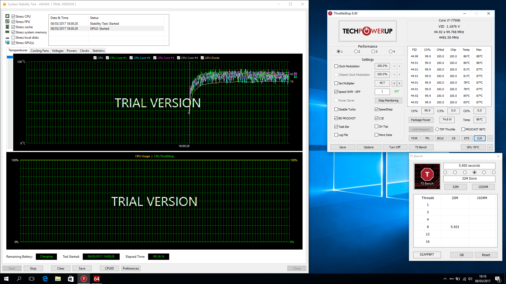Launch Microsoft Edge from taskbar
This screenshot has height=284, width=506.
(x=45, y=279)
